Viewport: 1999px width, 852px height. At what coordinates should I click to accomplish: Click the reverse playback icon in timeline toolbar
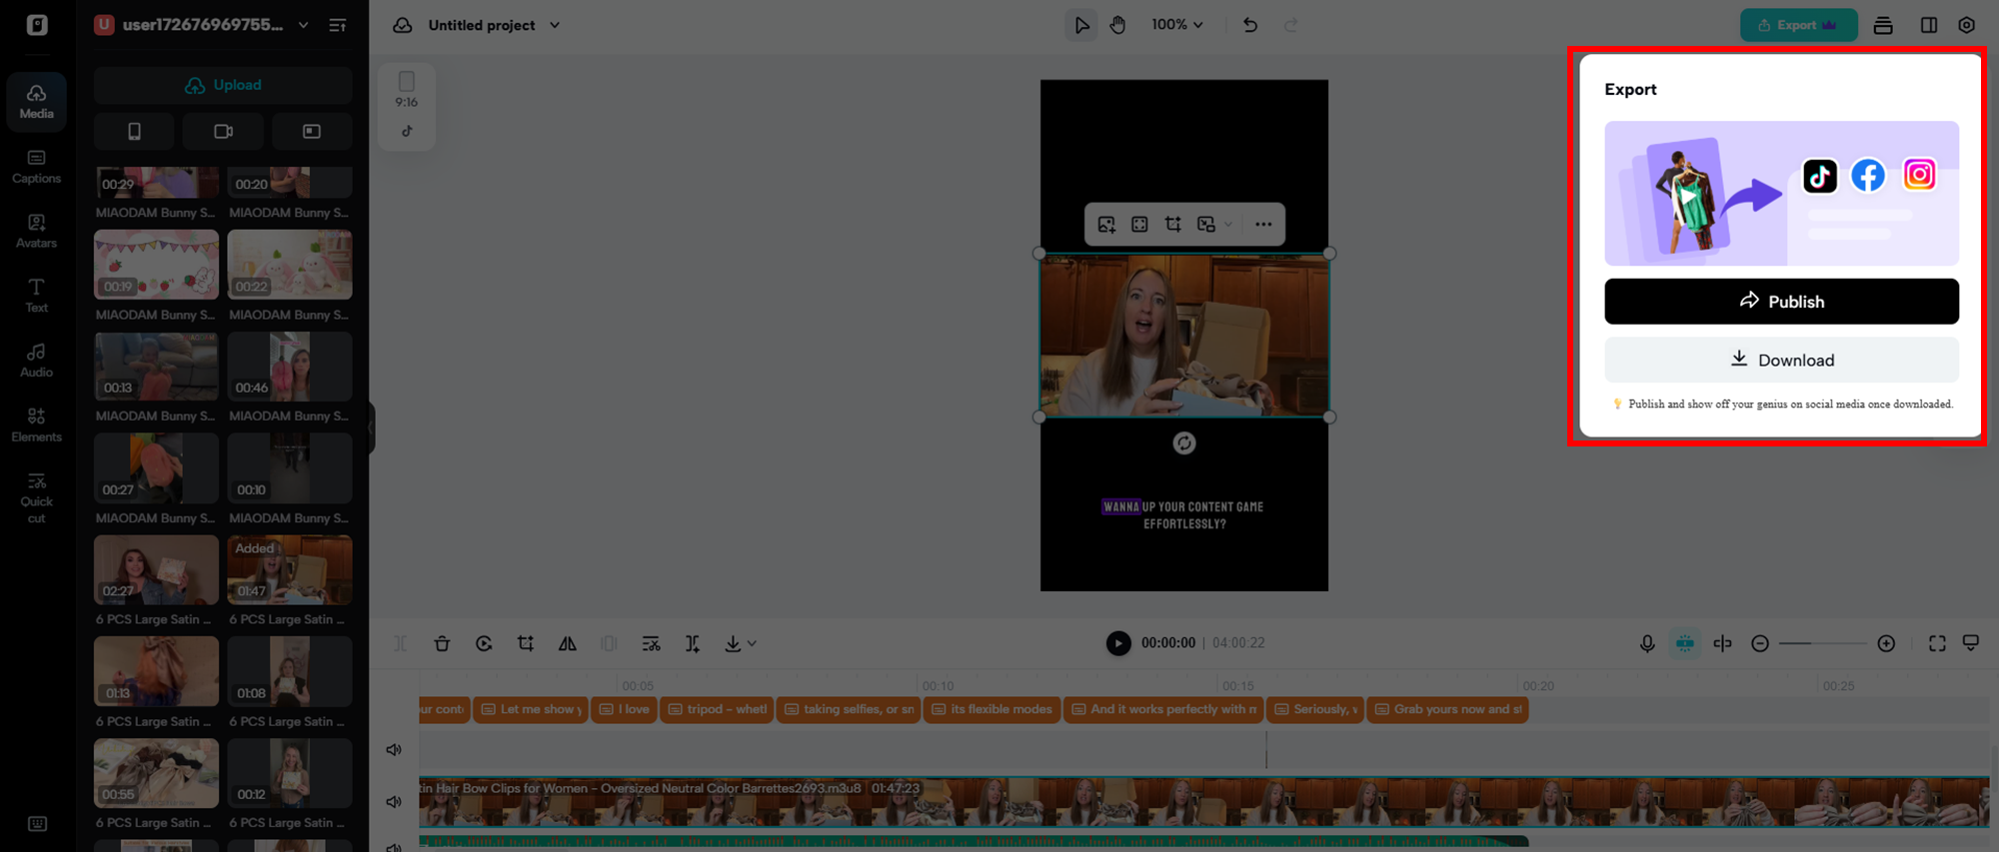pos(484,644)
